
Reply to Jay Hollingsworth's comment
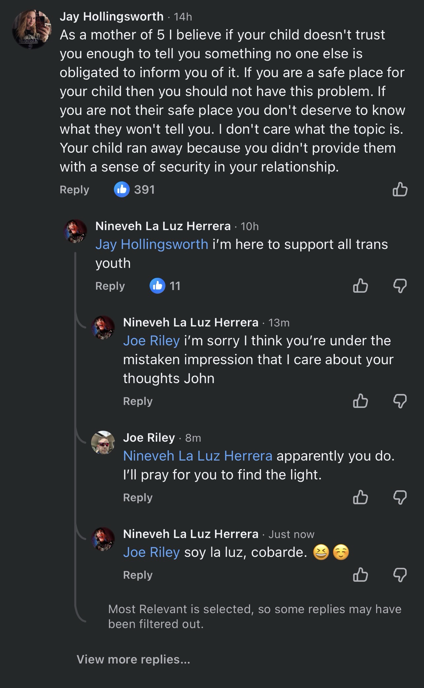point(74,190)
